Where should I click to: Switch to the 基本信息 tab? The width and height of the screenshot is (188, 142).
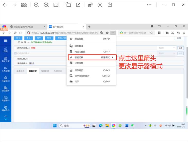(20, 71)
